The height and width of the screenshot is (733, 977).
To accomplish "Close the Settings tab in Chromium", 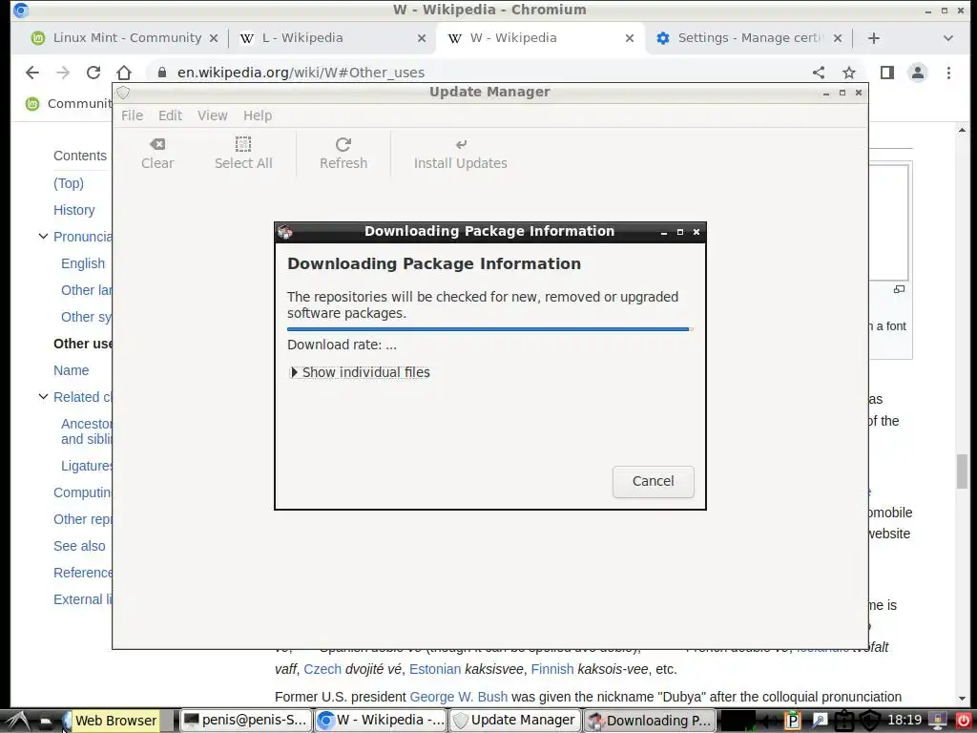I will coord(838,38).
